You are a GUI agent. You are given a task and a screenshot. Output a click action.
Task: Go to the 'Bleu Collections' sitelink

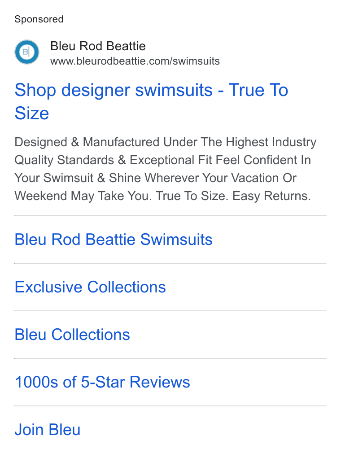pyautogui.click(x=72, y=335)
